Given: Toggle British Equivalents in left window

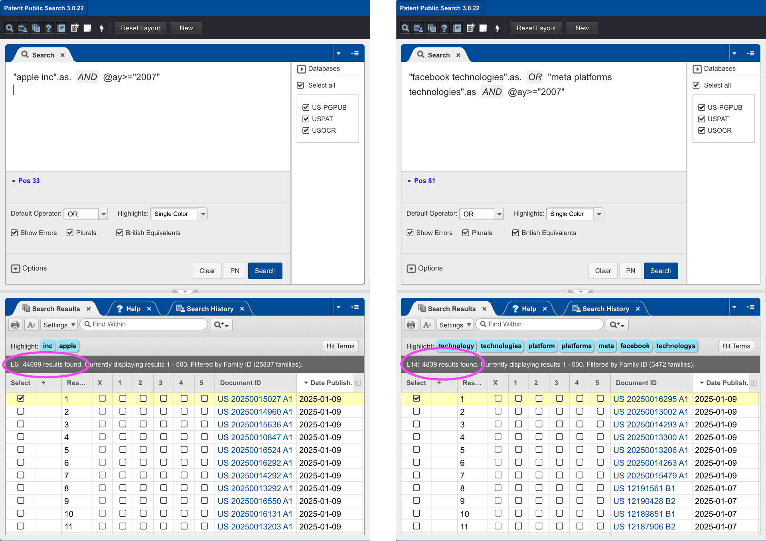Looking at the screenshot, I should coord(120,233).
